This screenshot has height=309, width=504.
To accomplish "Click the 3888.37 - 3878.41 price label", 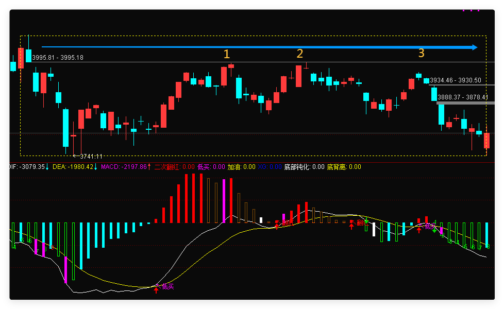I will click(x=463, y=97).
